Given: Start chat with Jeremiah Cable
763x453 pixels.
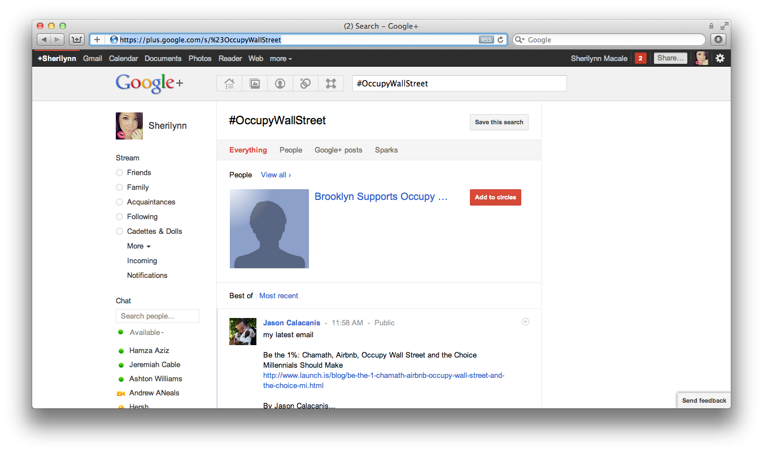Looking at the screenshot, I should 155,365.
